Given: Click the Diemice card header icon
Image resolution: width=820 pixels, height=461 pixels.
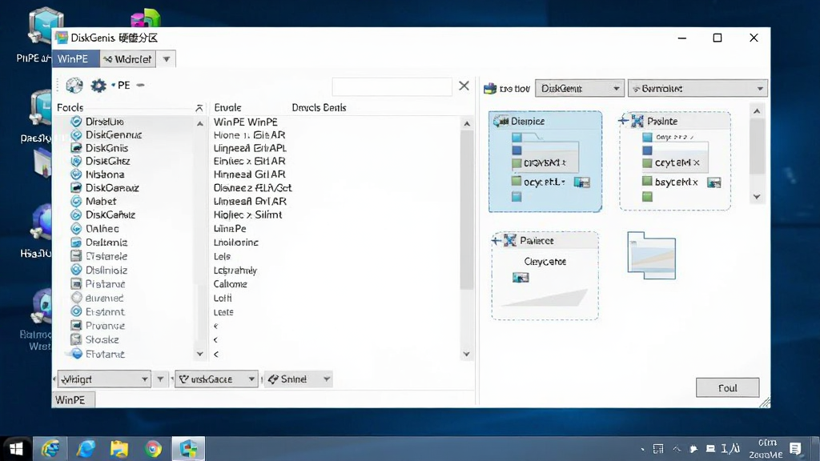Looking at the screenshot, I should (501, 122).
